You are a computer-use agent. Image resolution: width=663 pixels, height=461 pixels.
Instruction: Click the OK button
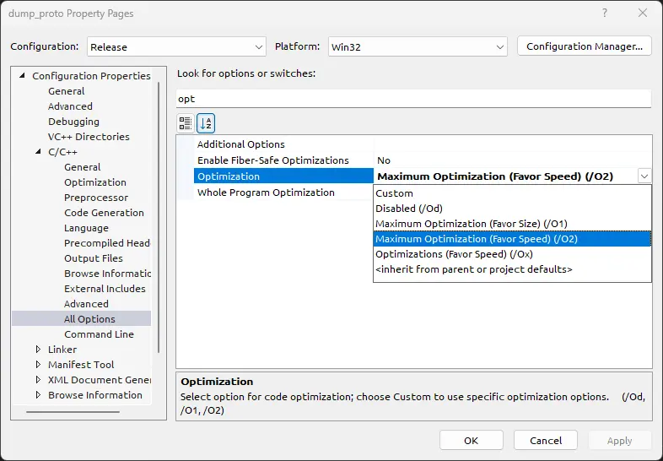pos(471,440)
